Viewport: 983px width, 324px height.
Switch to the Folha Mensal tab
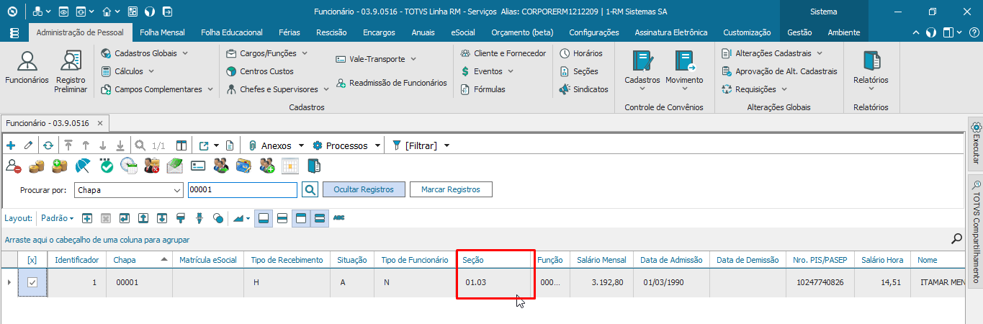(162, 32)
